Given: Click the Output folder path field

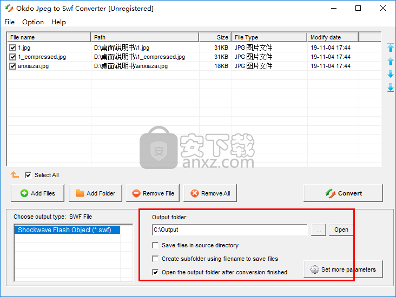Looking at the screenshot, I should click(230, 230).
